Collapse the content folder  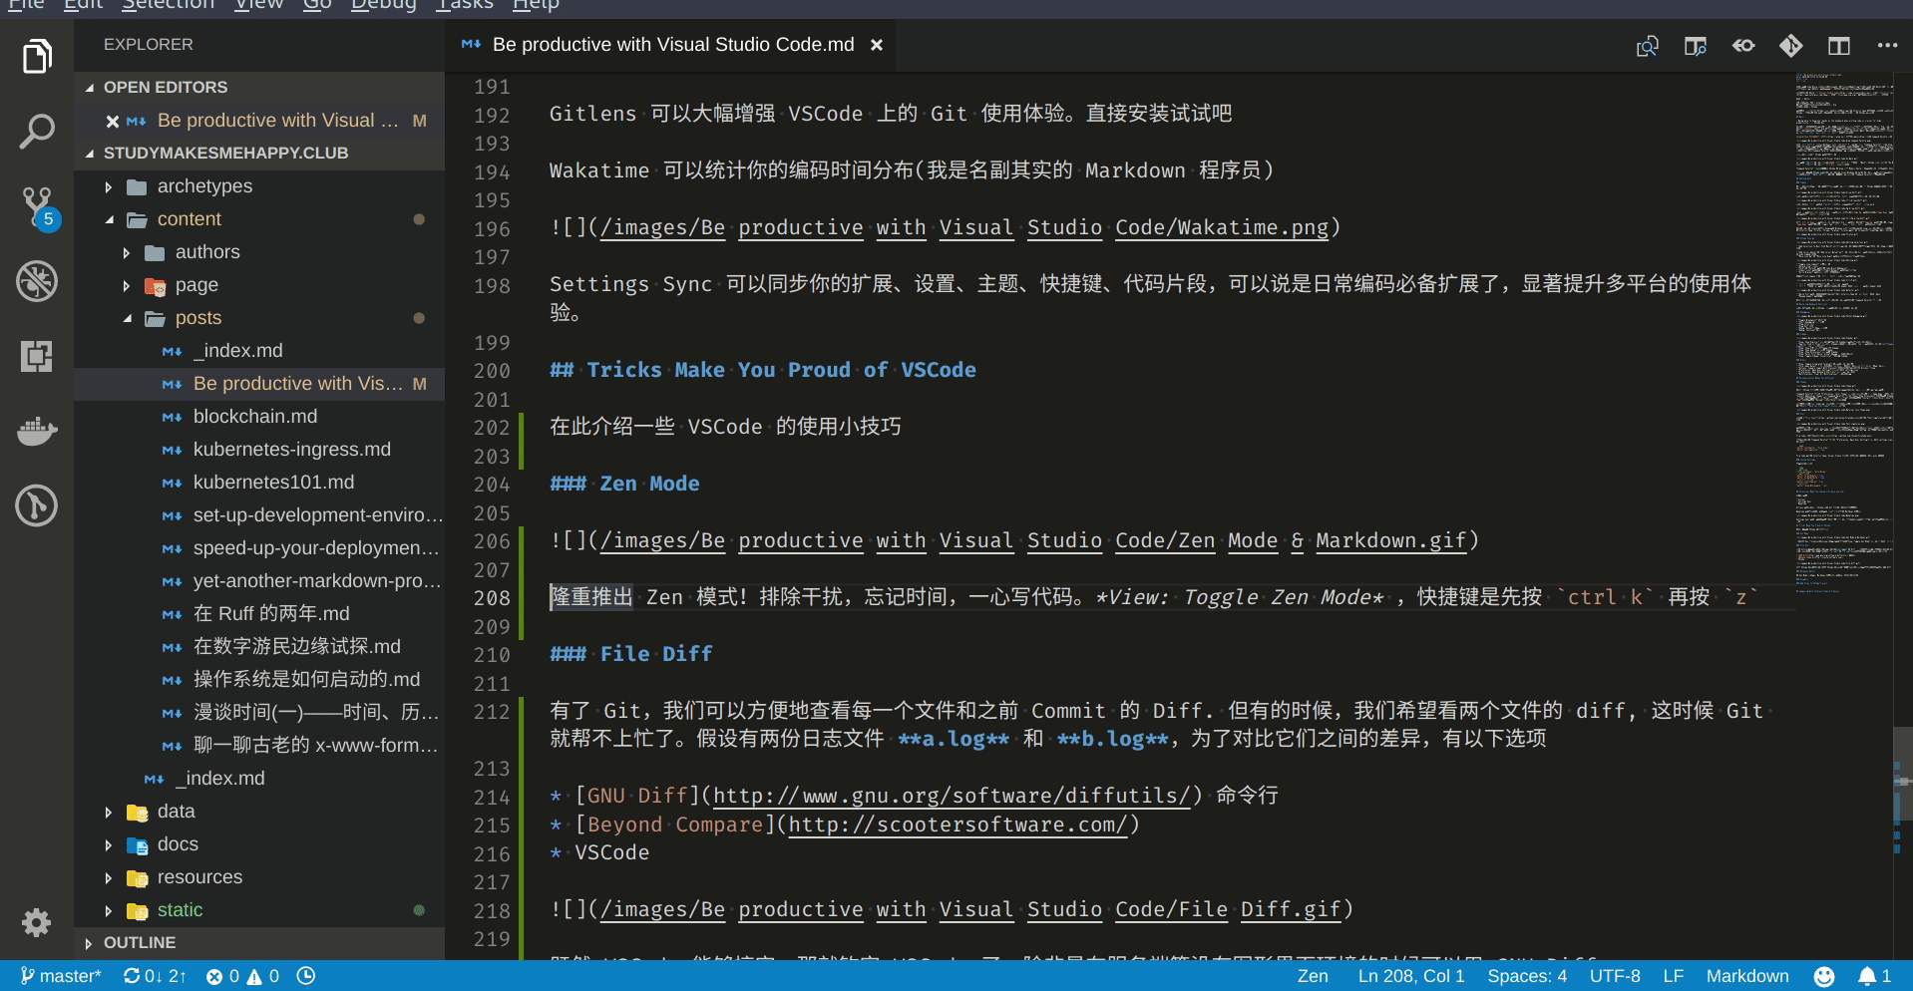259,219
